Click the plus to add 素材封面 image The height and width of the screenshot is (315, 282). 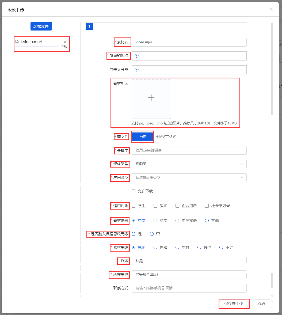[x=151, y=98]
